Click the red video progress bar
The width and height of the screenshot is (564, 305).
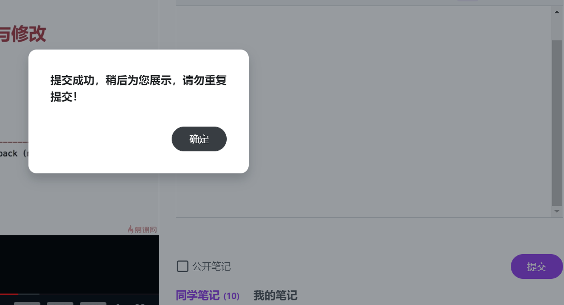[9, 294]
